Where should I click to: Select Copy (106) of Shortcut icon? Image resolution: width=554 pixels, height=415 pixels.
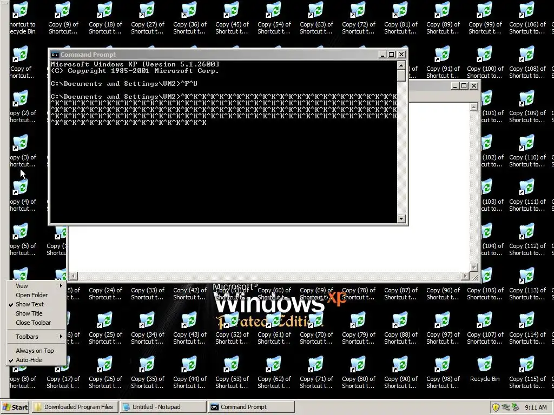[527, 17]
